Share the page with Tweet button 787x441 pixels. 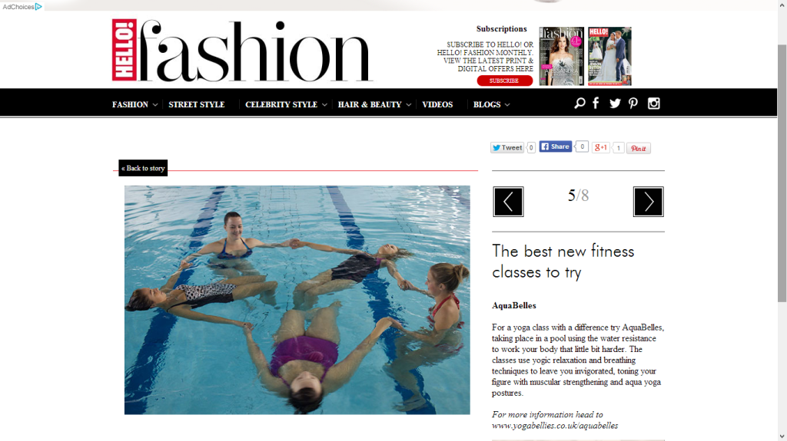point(507,147)
